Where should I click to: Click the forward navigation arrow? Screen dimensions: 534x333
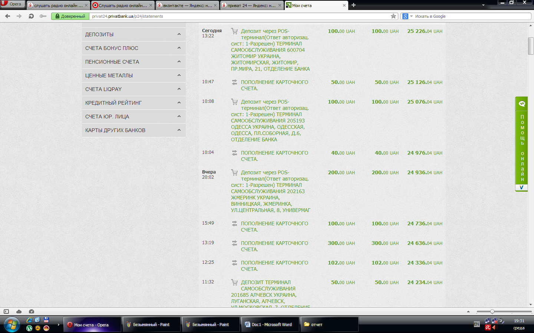[19, 16]
